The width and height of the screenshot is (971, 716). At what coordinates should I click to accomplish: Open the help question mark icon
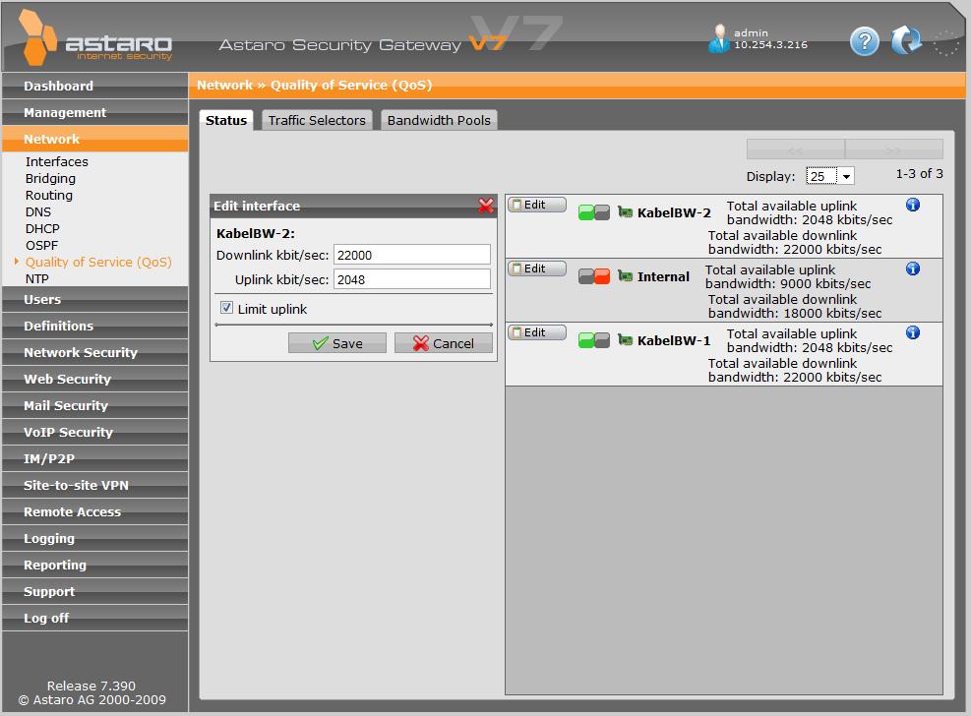pos(865,42)
